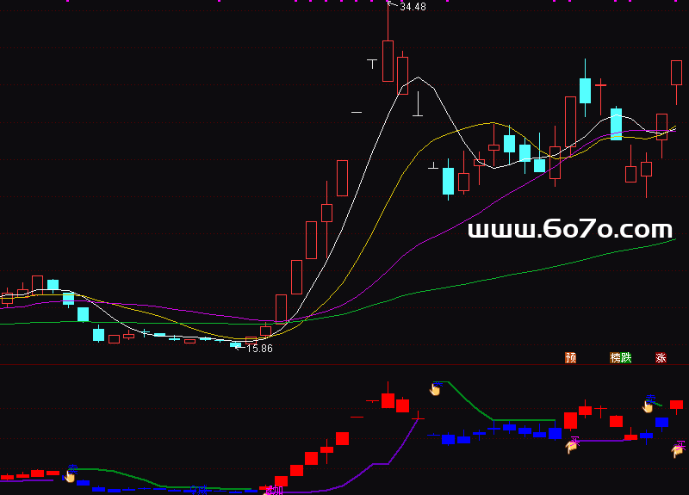This screenshot has height=495, width=689.
Task: Click the rightmost red bar in indicator panel
Action: (677, 404)
